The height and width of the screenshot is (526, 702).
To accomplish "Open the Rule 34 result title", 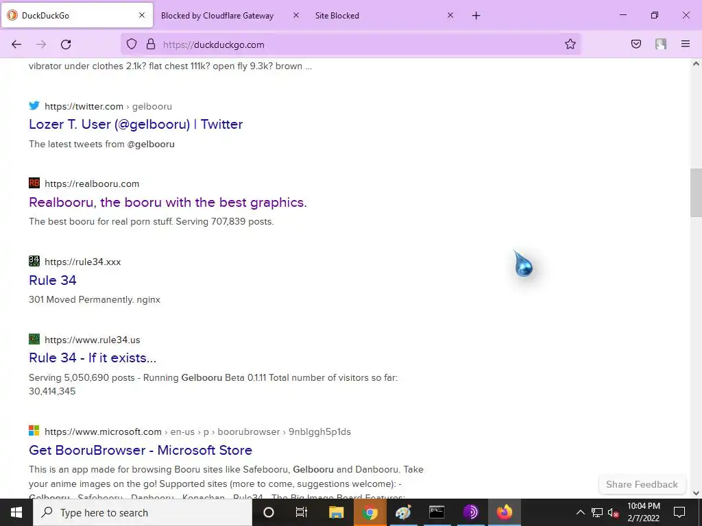I will point(53,280).
